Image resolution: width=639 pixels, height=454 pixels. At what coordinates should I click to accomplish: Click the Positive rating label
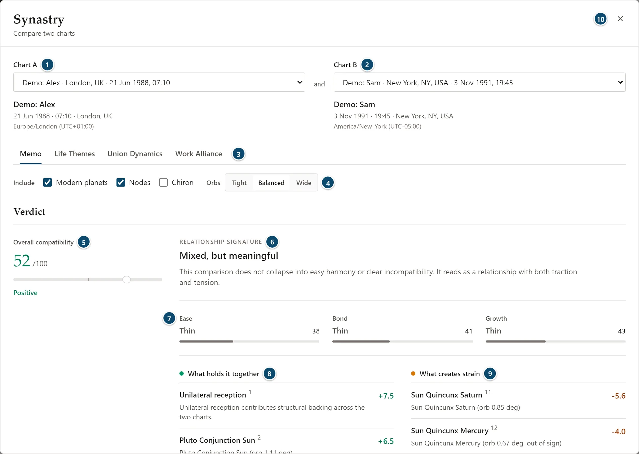point(25,293)
